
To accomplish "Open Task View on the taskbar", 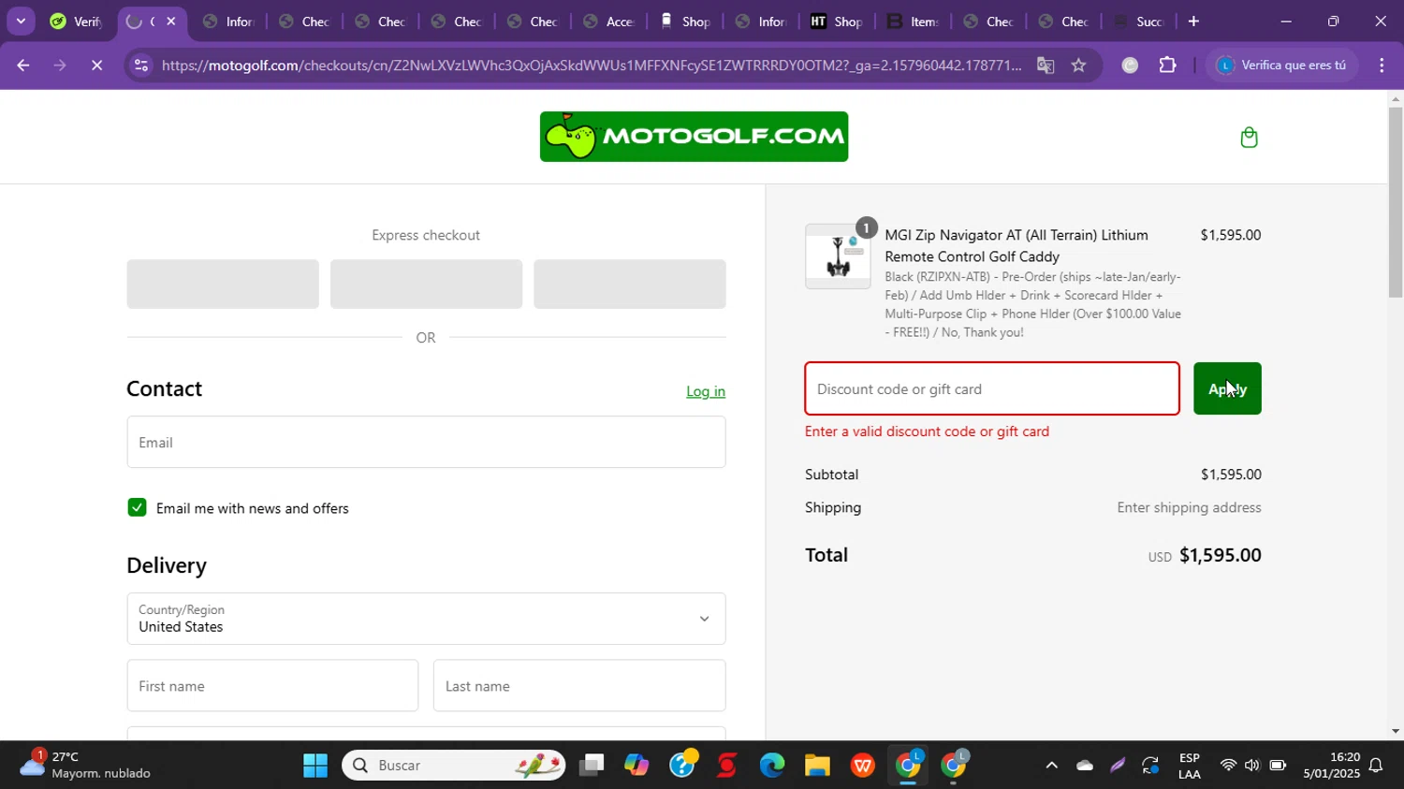I will click(x=592, y=766).
